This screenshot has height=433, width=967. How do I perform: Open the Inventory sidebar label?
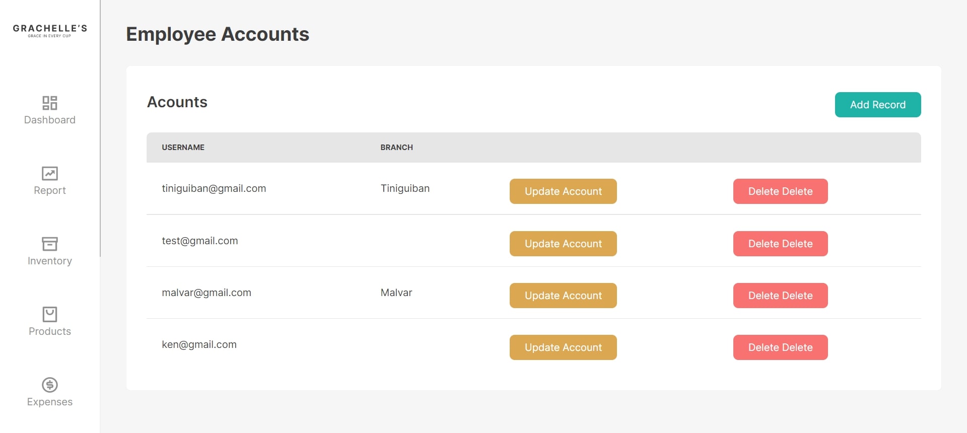50,261
